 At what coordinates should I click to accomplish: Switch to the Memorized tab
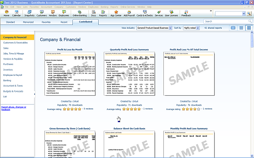coord(28,22)
